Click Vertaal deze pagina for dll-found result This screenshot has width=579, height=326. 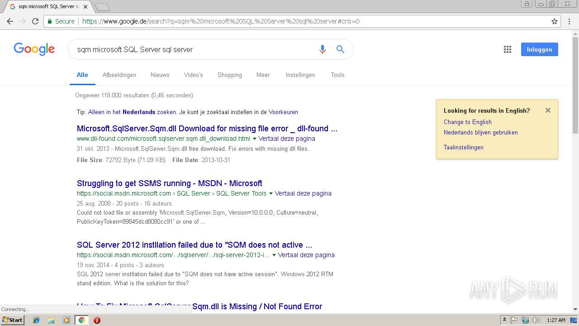pyautogui.click(x=287, y=139)
